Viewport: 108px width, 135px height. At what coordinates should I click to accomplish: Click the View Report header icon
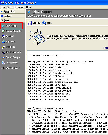tap(29, 12)
